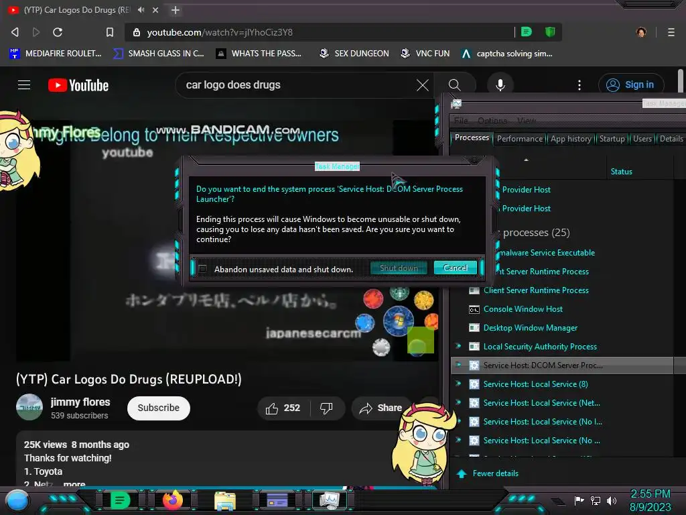Open Task Manager View menu
The width and height of the screenshot is (686, 515).
526,121
